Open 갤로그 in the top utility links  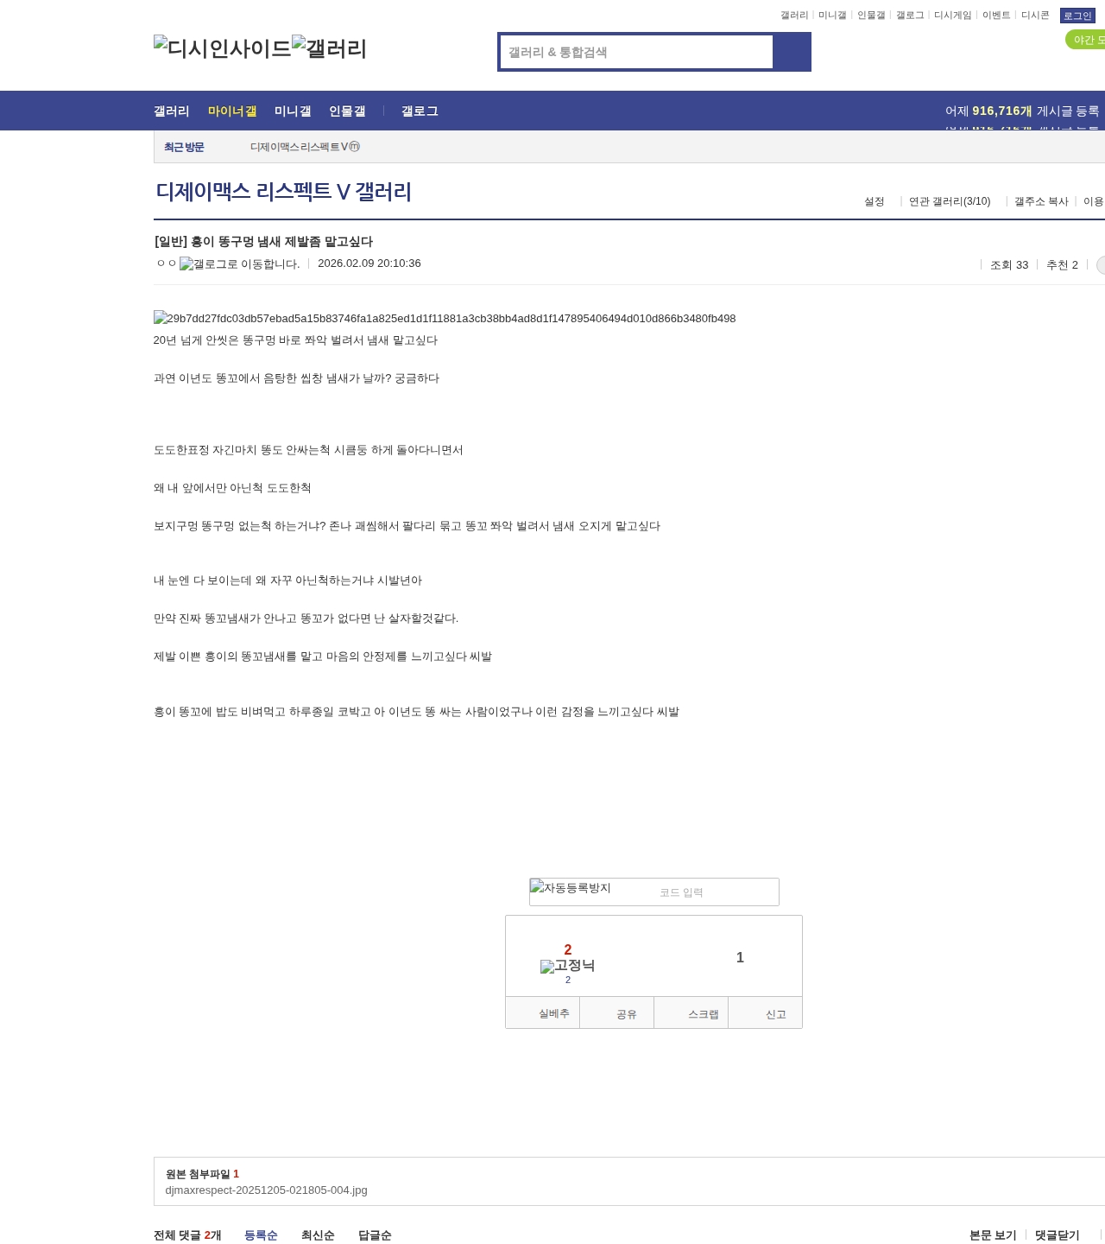point(910,16)
